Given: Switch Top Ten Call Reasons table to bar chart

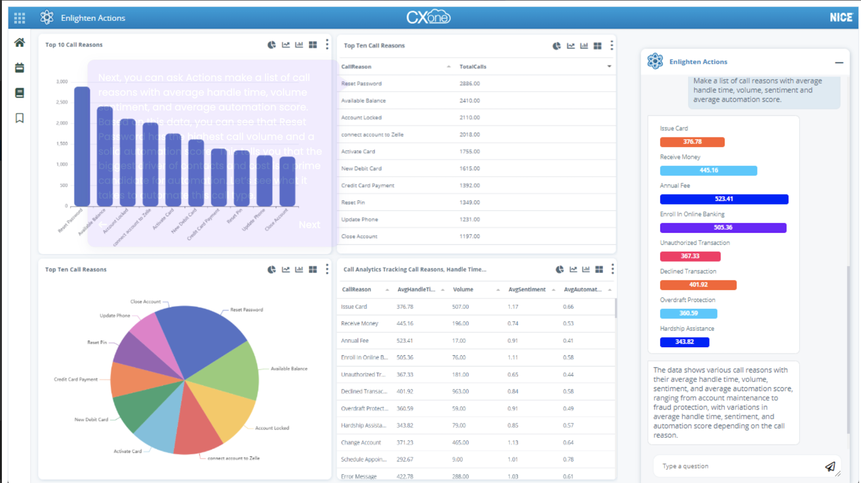Looking at the screenshot, I should tap(584, 46).
